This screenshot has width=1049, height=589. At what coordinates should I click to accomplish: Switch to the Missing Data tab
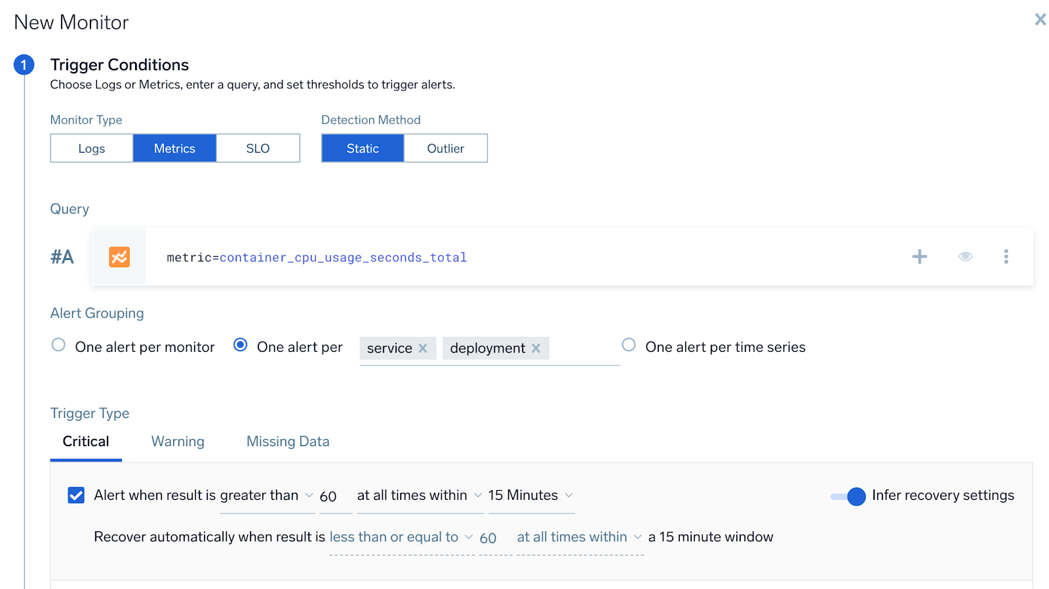(288, 442)
